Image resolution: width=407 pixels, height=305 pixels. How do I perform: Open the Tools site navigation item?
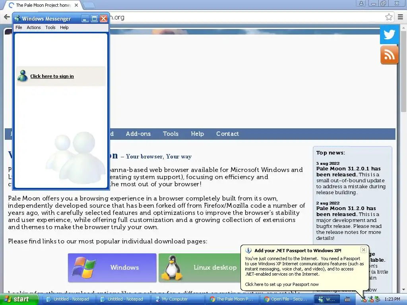pyautogui.click(x=171, y=134)
